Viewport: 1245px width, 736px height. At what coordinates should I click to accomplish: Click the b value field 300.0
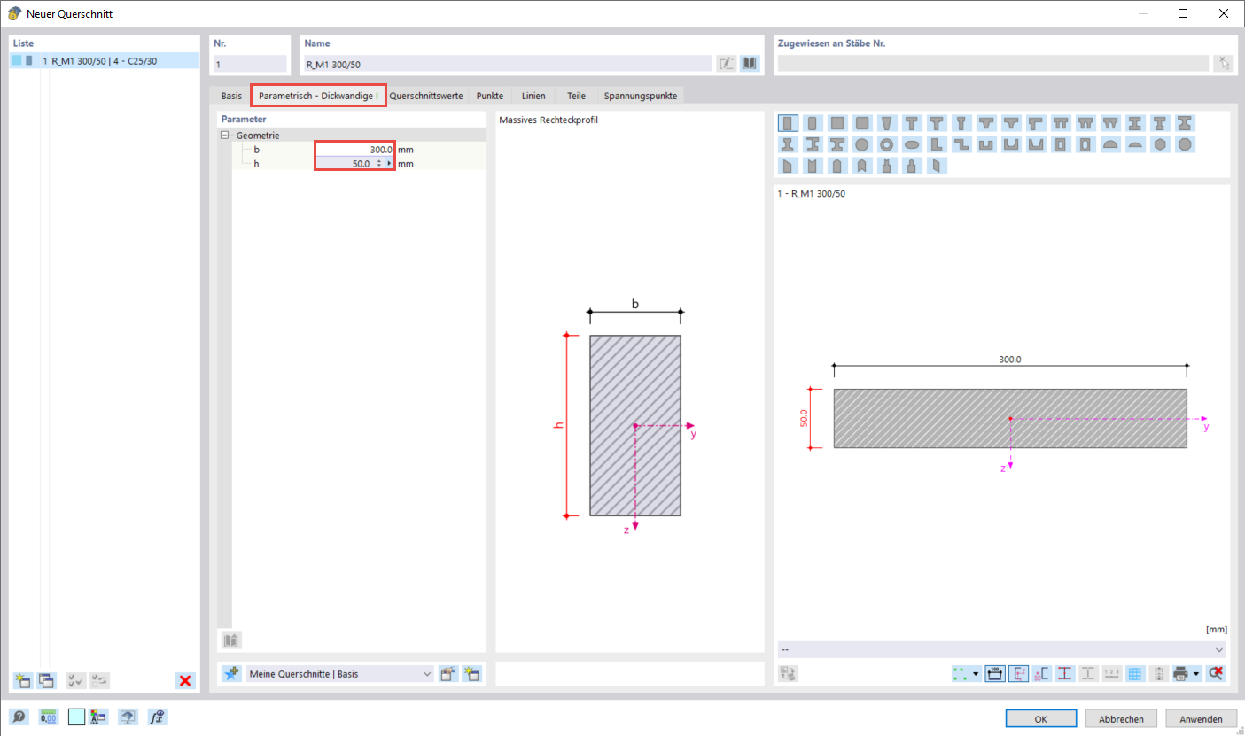tap(354, 150)
